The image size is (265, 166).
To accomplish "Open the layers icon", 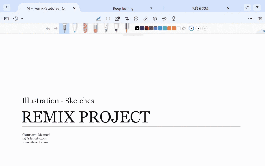I will (x=155, y=18).
